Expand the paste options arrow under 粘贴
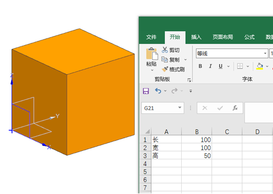The image size is (273, 194). coord(152,70)
